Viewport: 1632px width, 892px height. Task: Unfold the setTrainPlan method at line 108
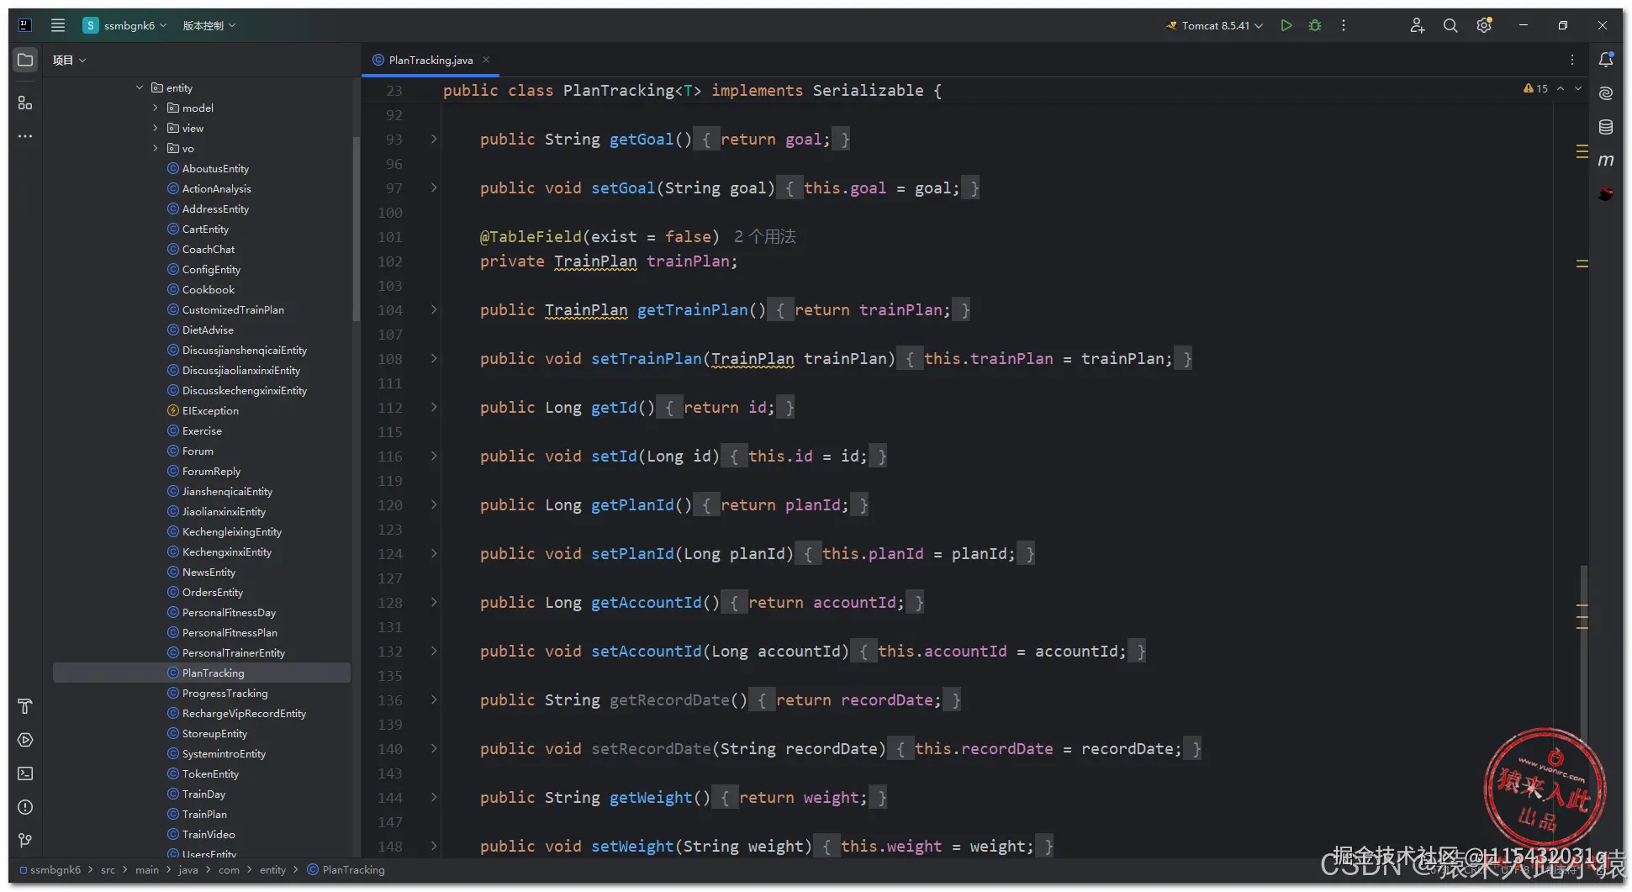point(434,358)
